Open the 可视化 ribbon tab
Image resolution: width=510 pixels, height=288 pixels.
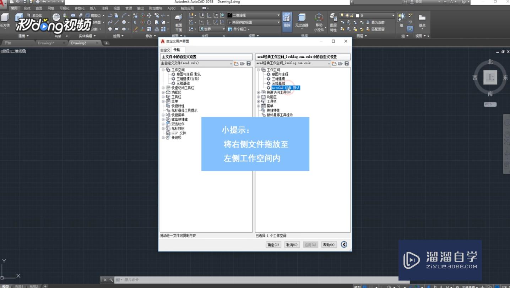(x=65, y=8)
